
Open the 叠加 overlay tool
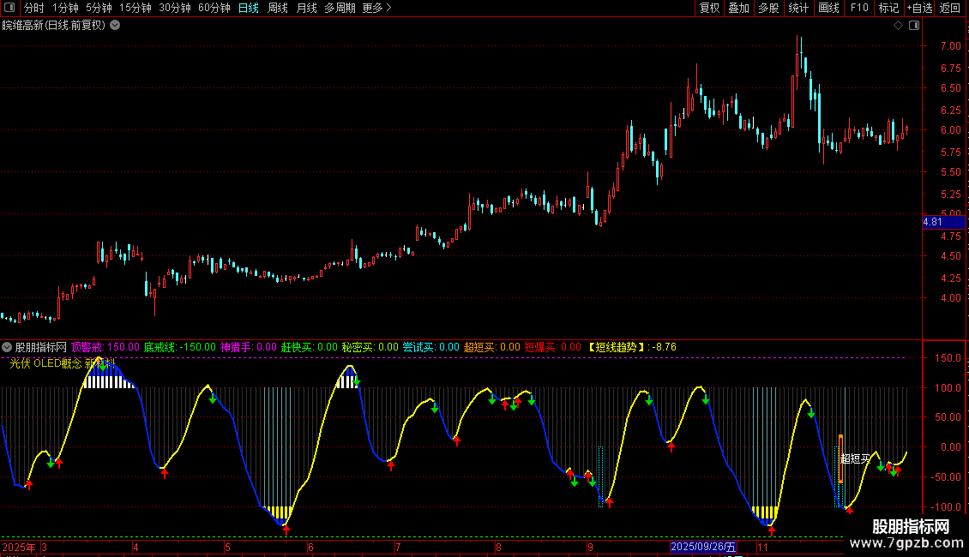(738, 8)
